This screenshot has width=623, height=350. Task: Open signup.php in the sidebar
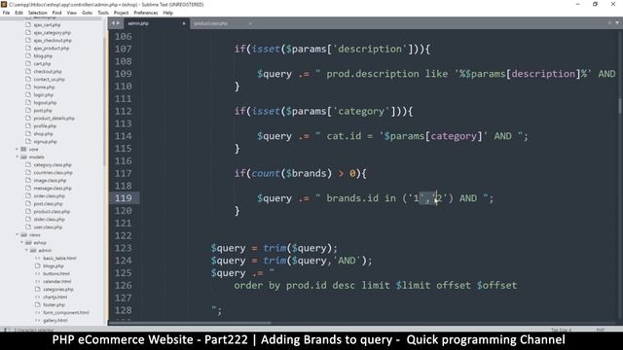click(46, 142)
